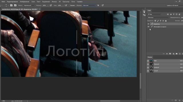Click the layer Заливка fill value field
The width and height of the screenshot is (183, 102).
(x=182, y=21)
